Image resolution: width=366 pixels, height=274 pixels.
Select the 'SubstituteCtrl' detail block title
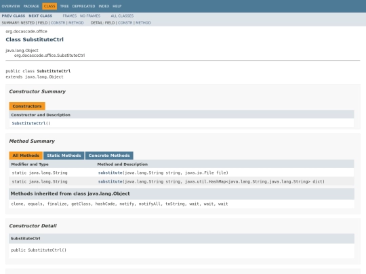(26, 238)
